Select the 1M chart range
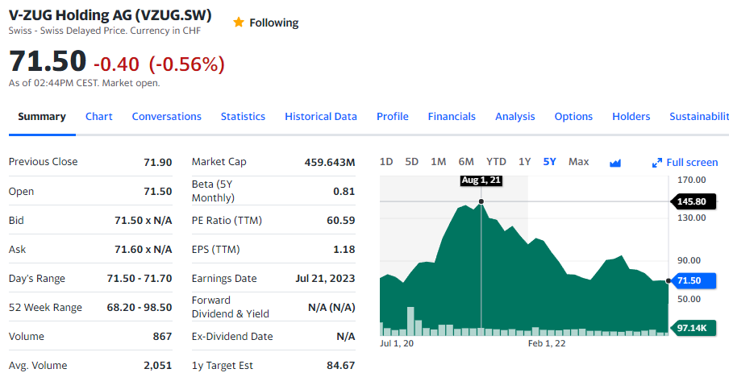The image size is (729, 373). click(438, 162)
